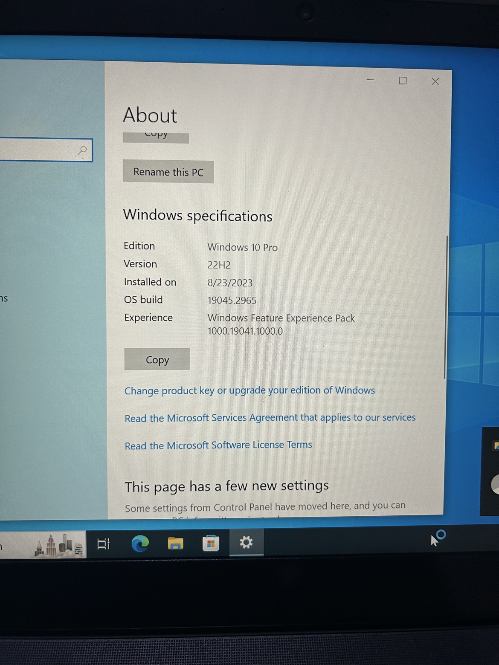
Task: Click the installed date 8/23/2023
Action: pyautogui.click(x=230, y=283)
